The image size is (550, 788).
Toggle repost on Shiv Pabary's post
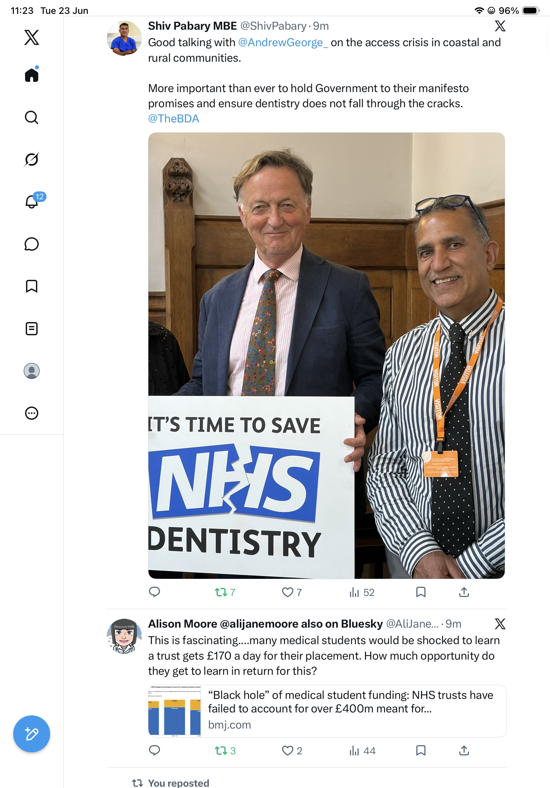tap(225, 592)
